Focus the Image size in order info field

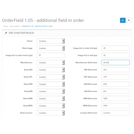click(x=115, y=48)
